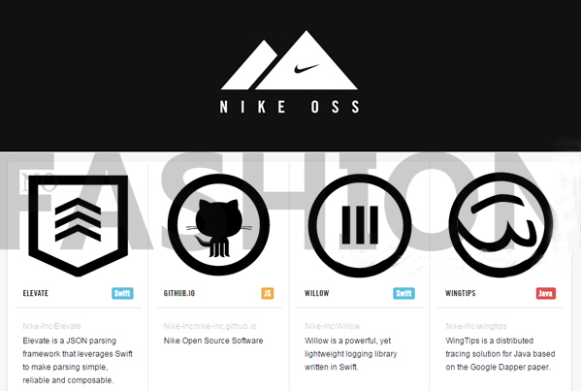
Task: Click the JS badge on GitHub.io card
Action: (x=268, y=293)
